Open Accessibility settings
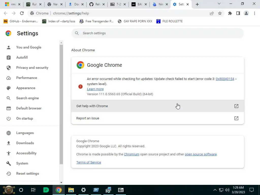This screenshot has width=260, height=195. 26,153
